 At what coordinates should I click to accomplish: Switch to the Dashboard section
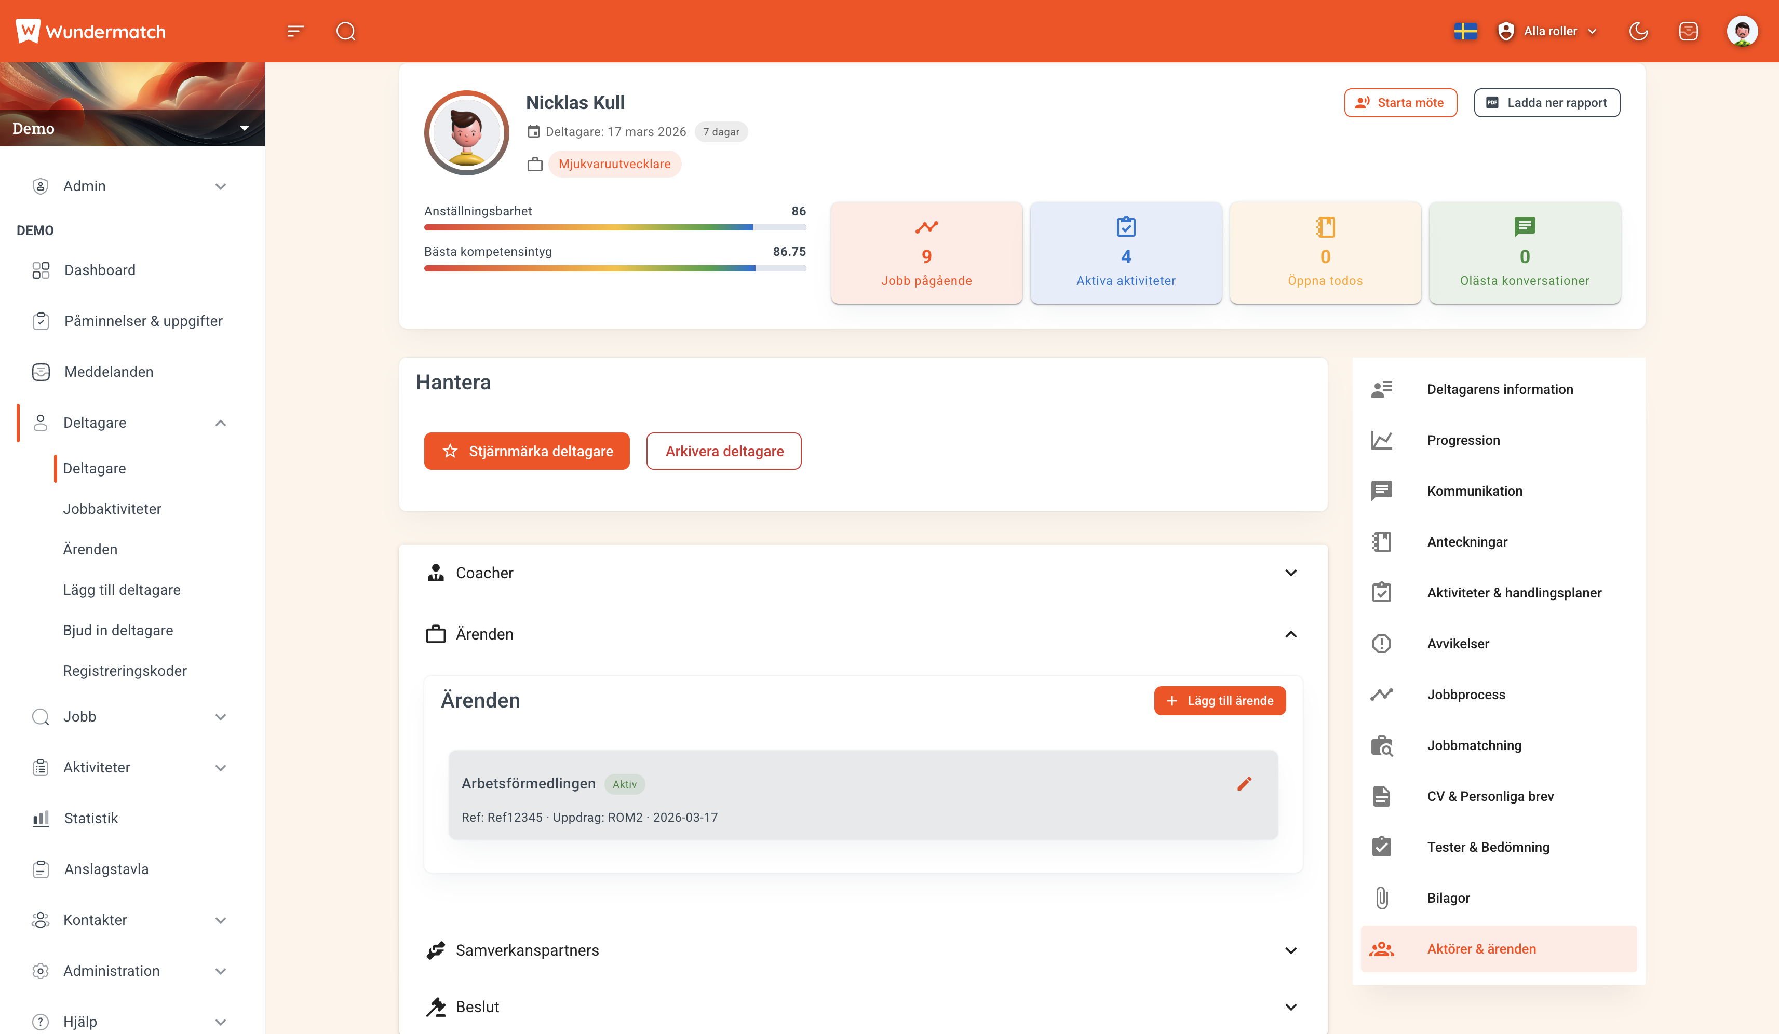pos(100,269)
